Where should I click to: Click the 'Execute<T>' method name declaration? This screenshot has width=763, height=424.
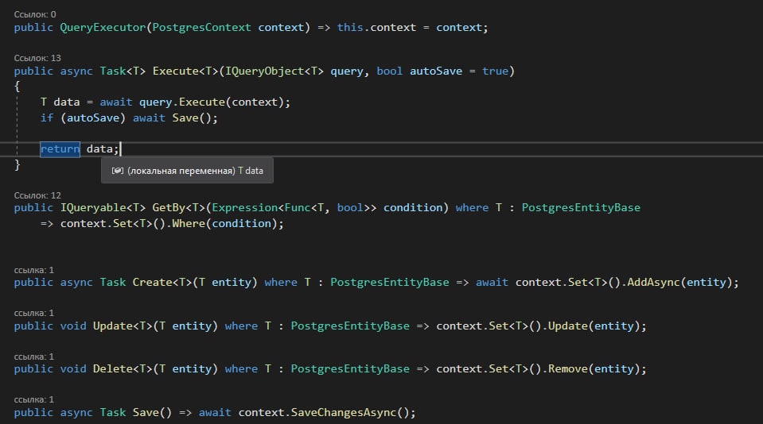pos(186,71)
